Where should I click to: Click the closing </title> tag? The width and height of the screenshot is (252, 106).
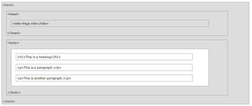(43, 24)
